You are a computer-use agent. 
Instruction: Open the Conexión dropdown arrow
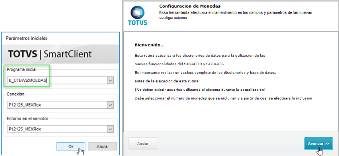(x=110, y=105)
